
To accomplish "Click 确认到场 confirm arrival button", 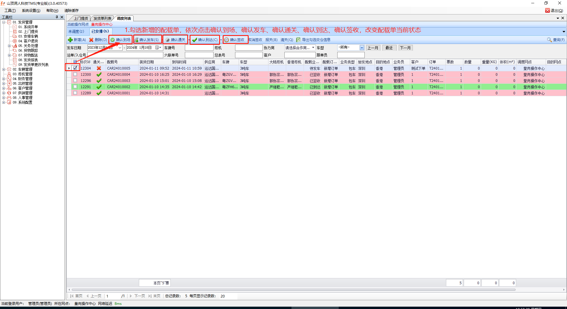I will point(120,40).
